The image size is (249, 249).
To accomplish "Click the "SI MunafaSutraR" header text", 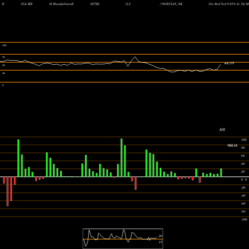I will click(x=61, y=4).
